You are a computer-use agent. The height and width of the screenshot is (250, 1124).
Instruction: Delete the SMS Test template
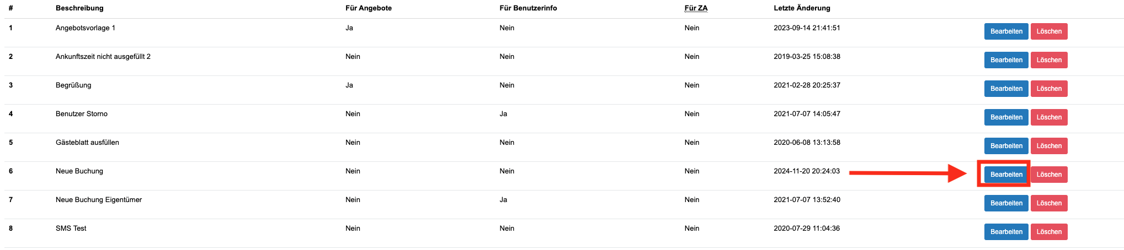point(1048,232)
